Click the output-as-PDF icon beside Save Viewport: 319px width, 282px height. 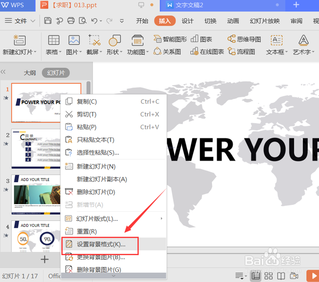[59, 21]
